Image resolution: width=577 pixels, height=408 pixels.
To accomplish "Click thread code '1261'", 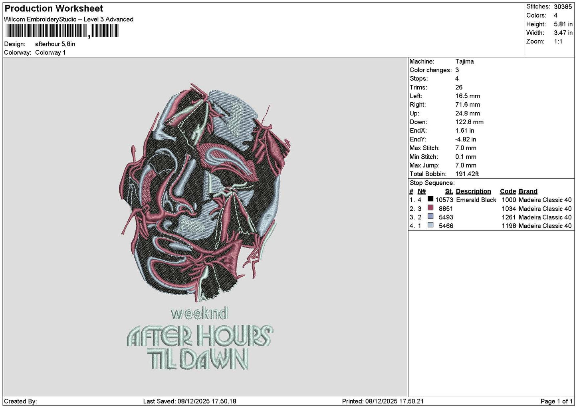I will click(x=509, y=217).
